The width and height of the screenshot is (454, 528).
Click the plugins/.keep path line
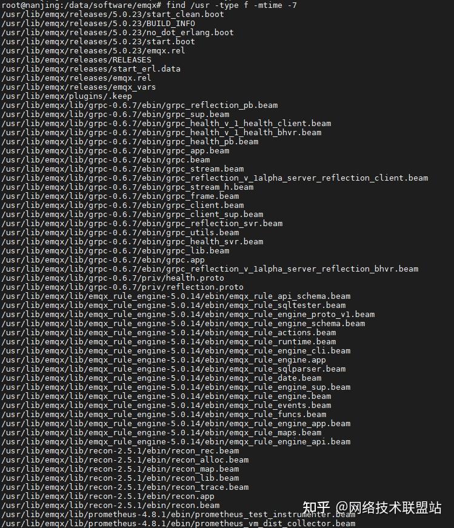click(x=66, y=96)
